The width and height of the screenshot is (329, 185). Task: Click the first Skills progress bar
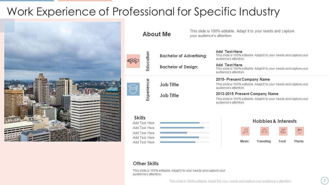[x=185, y=123]
